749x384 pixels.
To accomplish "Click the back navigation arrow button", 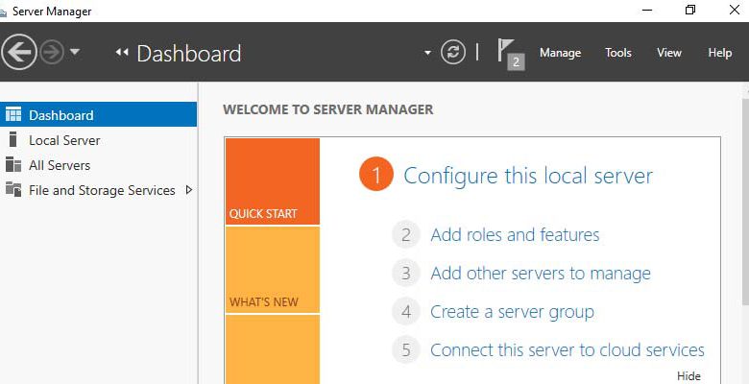I will 18,52.
